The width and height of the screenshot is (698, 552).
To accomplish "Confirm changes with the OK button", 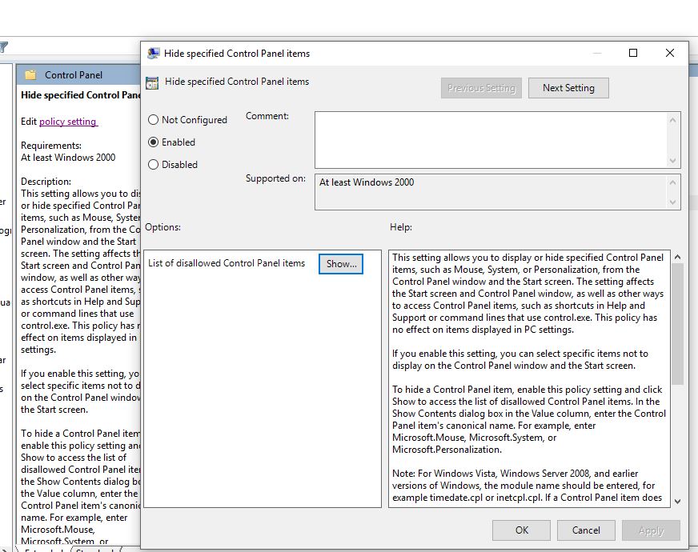I will click(x=521, y=530).
